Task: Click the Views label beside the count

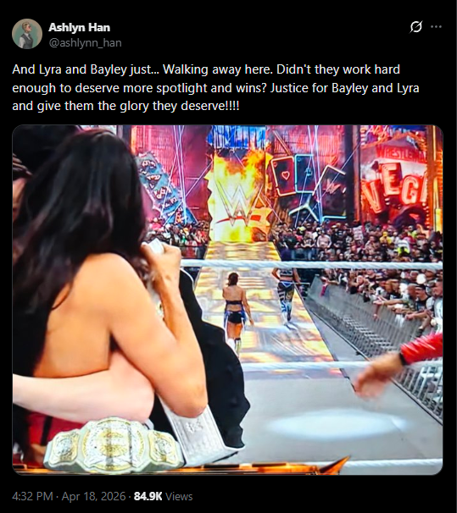Action: 179,496
